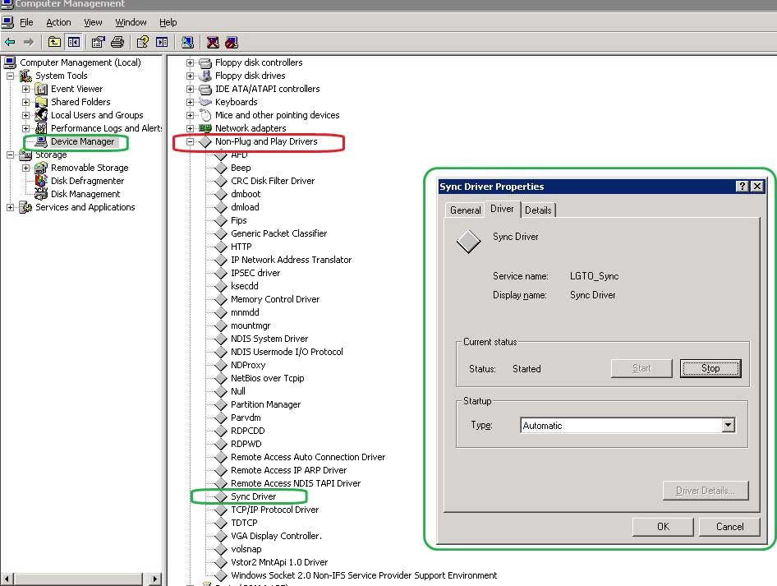Image resolution: width=777 pixels, height=586 pixels.
Task: Select the Generic Packet Classifier entry
Action: coord(278,233)
